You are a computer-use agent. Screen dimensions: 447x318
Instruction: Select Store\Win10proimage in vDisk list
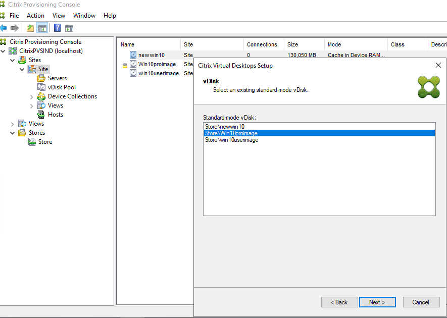320,133
